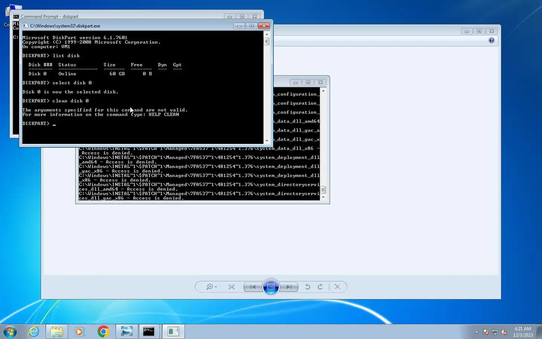Screen dimensions: 542x339
Task: Minimize the Photo Viewer window
Action: click(x=467, y=31)
